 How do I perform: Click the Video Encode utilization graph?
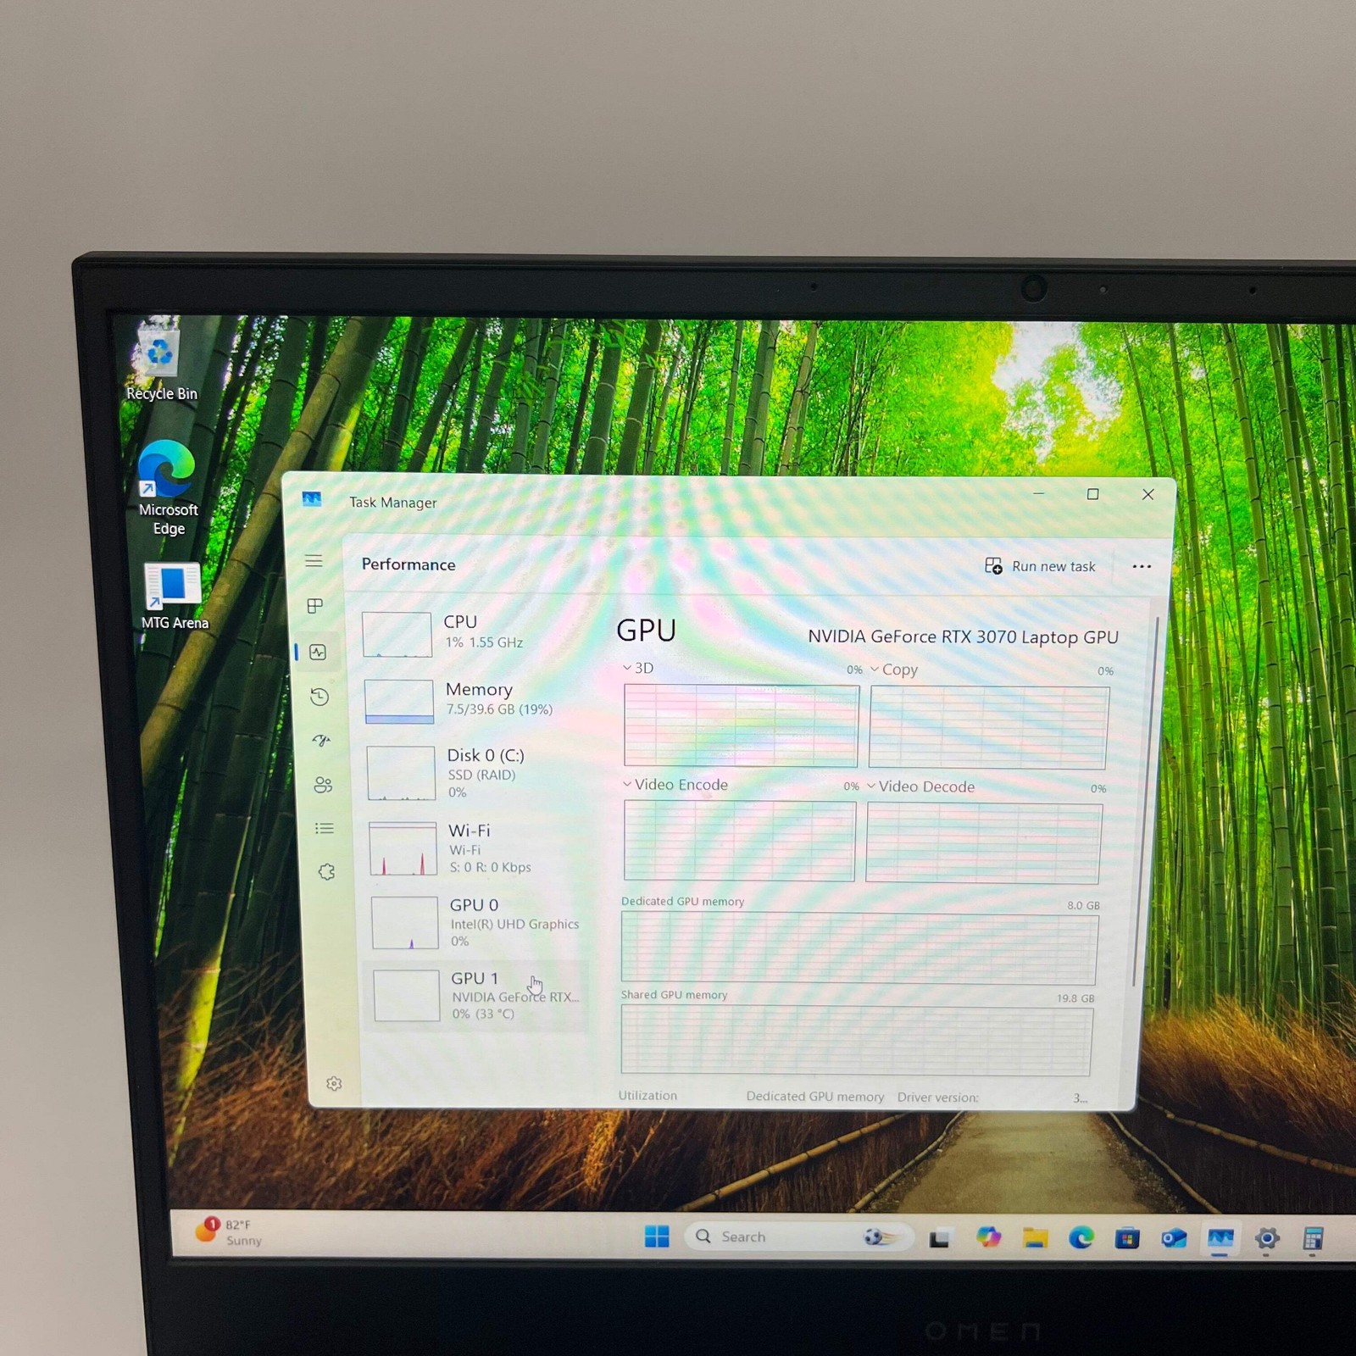click(739, 841)
